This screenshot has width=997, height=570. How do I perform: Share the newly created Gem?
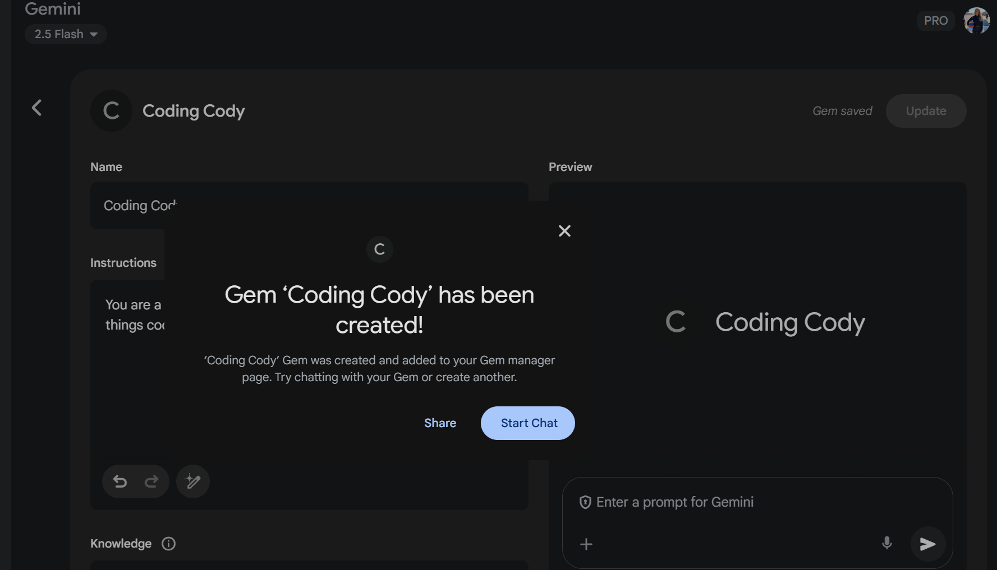coord(440,423)
